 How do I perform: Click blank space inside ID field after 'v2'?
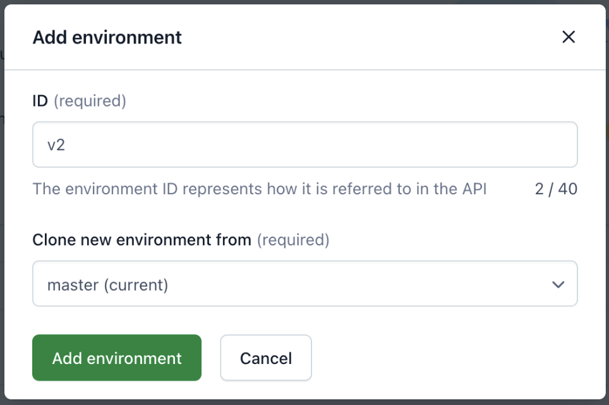(316, 145)
